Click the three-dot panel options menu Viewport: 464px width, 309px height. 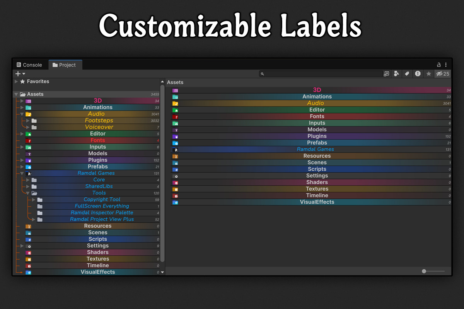point(446,65)
